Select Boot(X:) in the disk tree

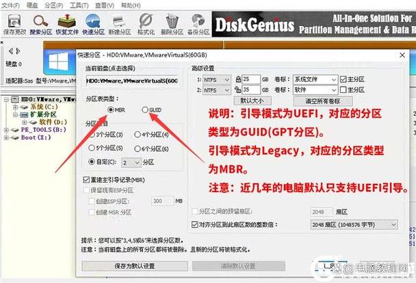(36, 137)
